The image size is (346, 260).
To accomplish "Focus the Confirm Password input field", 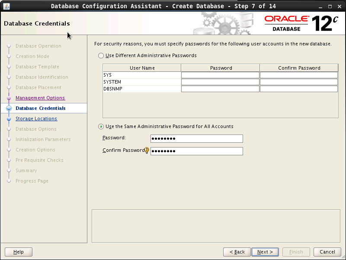I will click(x=196, y=151).
